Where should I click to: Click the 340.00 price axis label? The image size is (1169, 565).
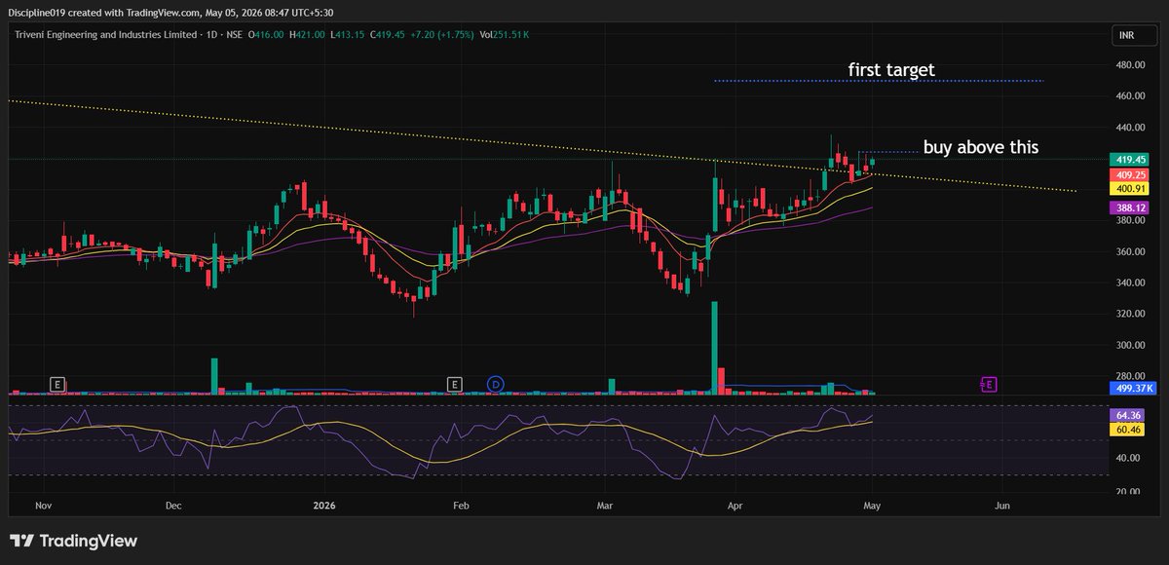pyautogui.click(x=1130, y=282)
